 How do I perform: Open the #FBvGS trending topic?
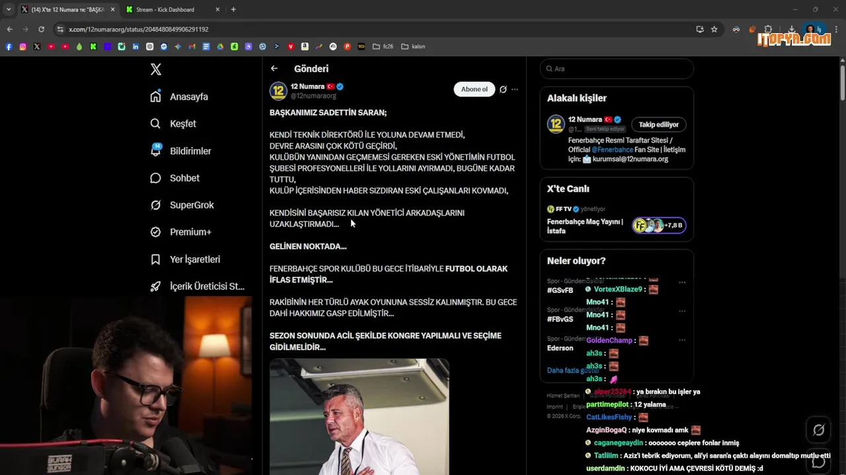pos(560,319)
